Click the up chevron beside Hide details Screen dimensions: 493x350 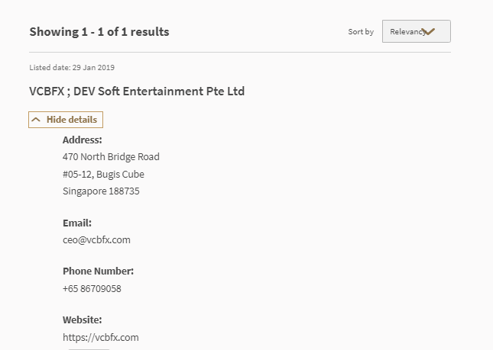coord(36,120)
